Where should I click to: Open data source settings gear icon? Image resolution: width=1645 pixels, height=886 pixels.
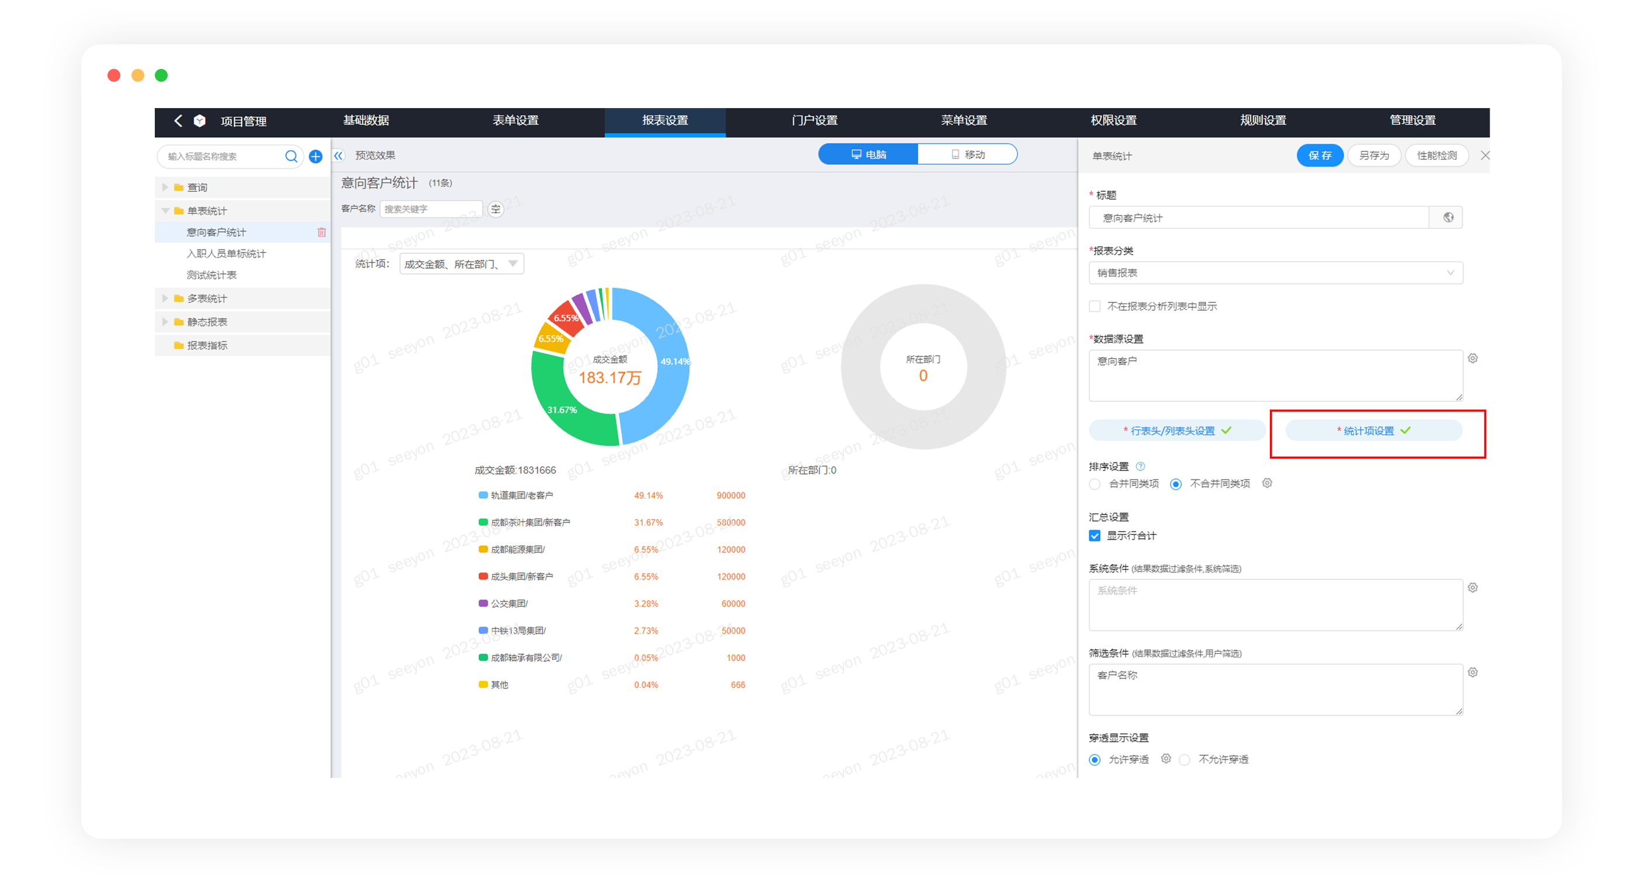pos(1473,359)
